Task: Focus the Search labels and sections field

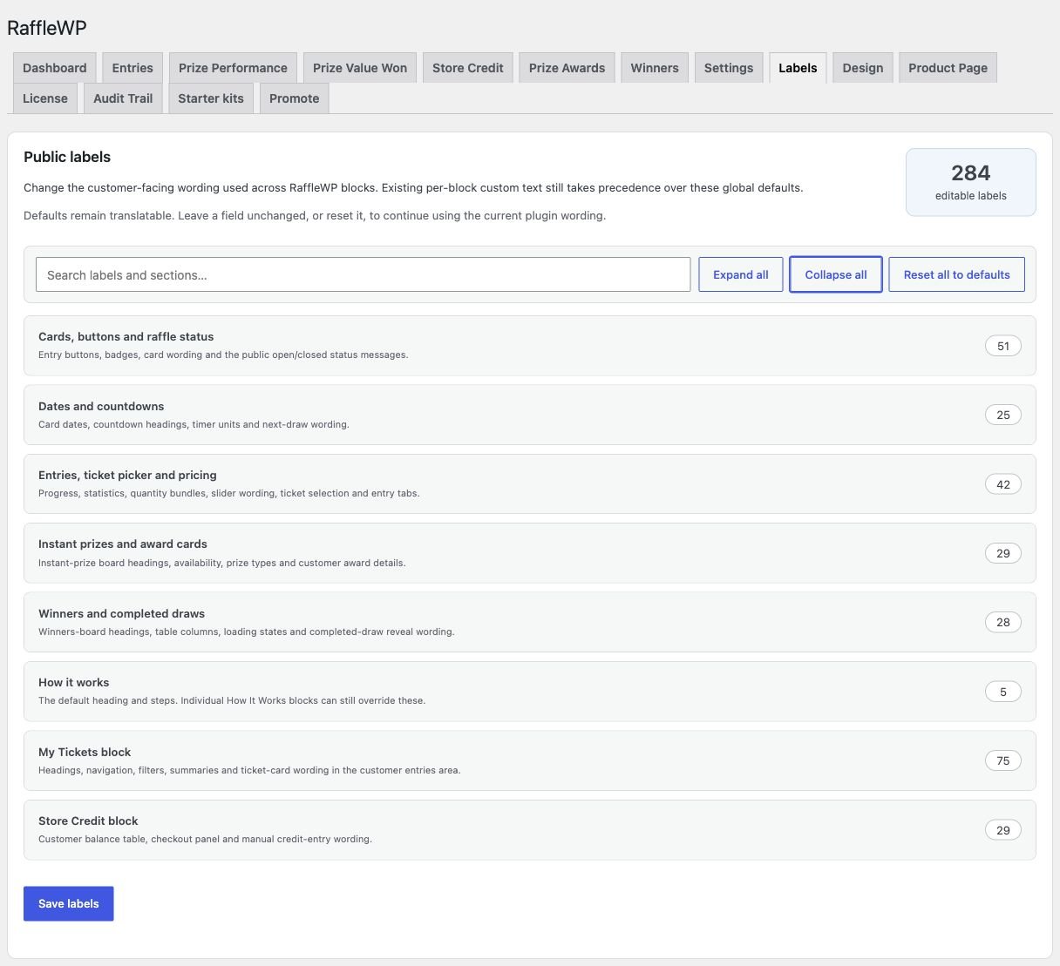Action: (x=364, y=274)
